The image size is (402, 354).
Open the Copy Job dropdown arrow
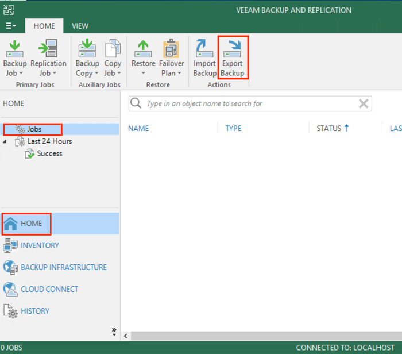pos(119,73)
